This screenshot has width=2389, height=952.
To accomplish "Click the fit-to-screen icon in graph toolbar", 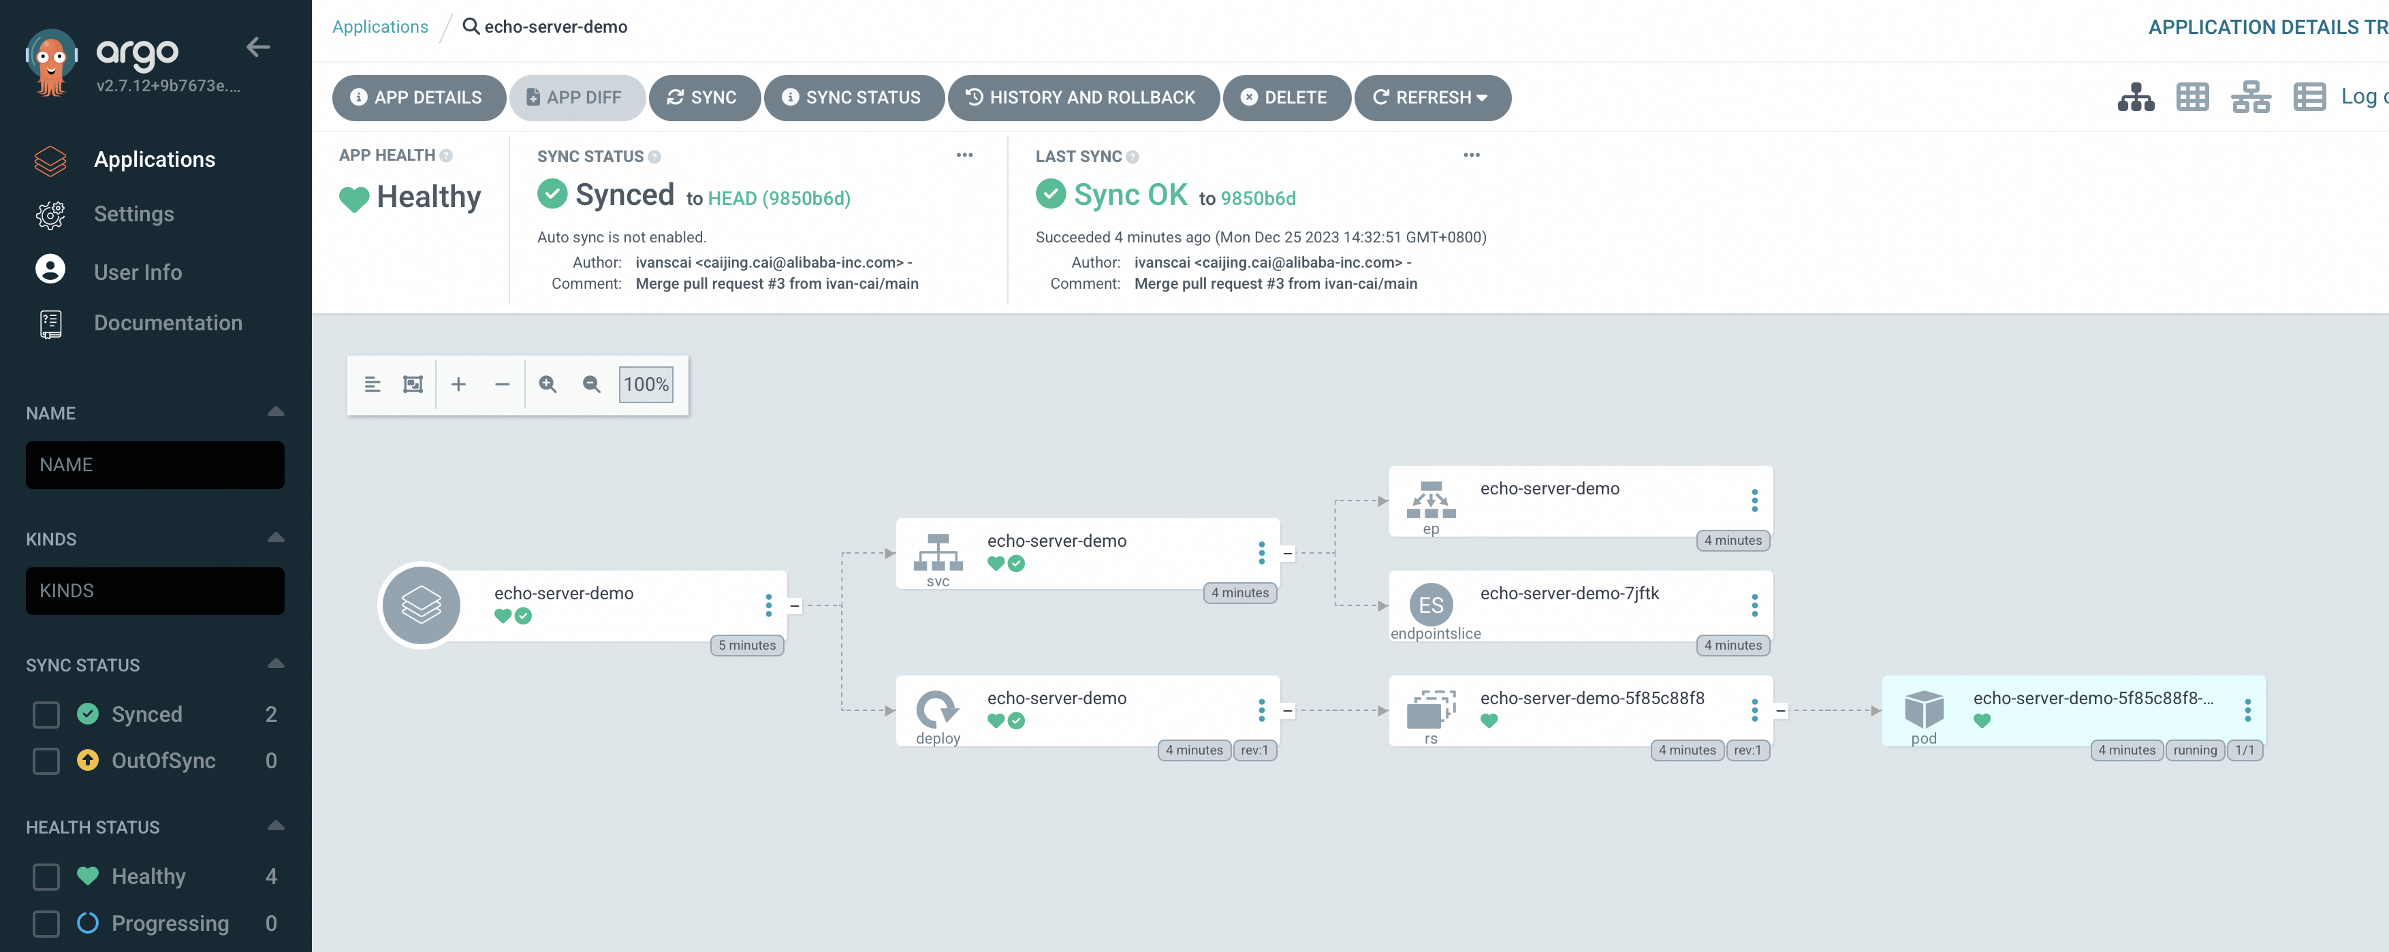I will [x=413, y=385].
